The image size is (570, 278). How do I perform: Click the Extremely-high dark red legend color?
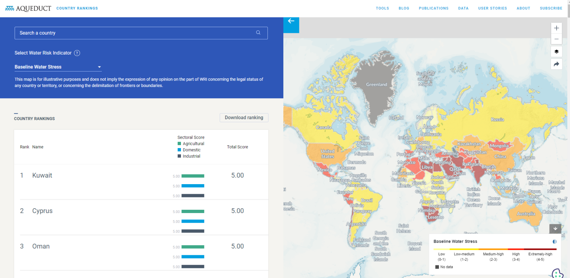point(540,249)
